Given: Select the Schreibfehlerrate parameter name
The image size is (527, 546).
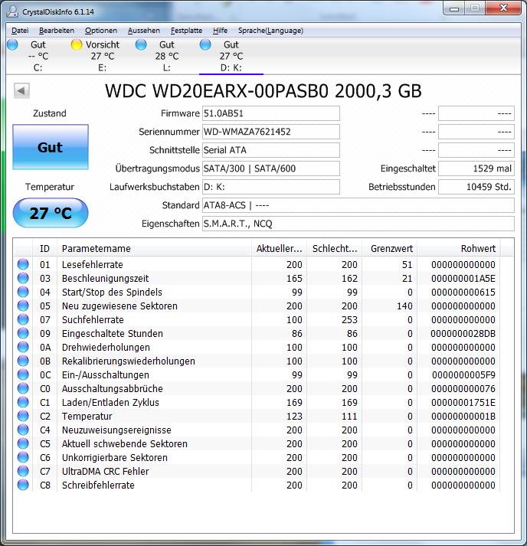Looking at the screenshot, I should point(98,485).
